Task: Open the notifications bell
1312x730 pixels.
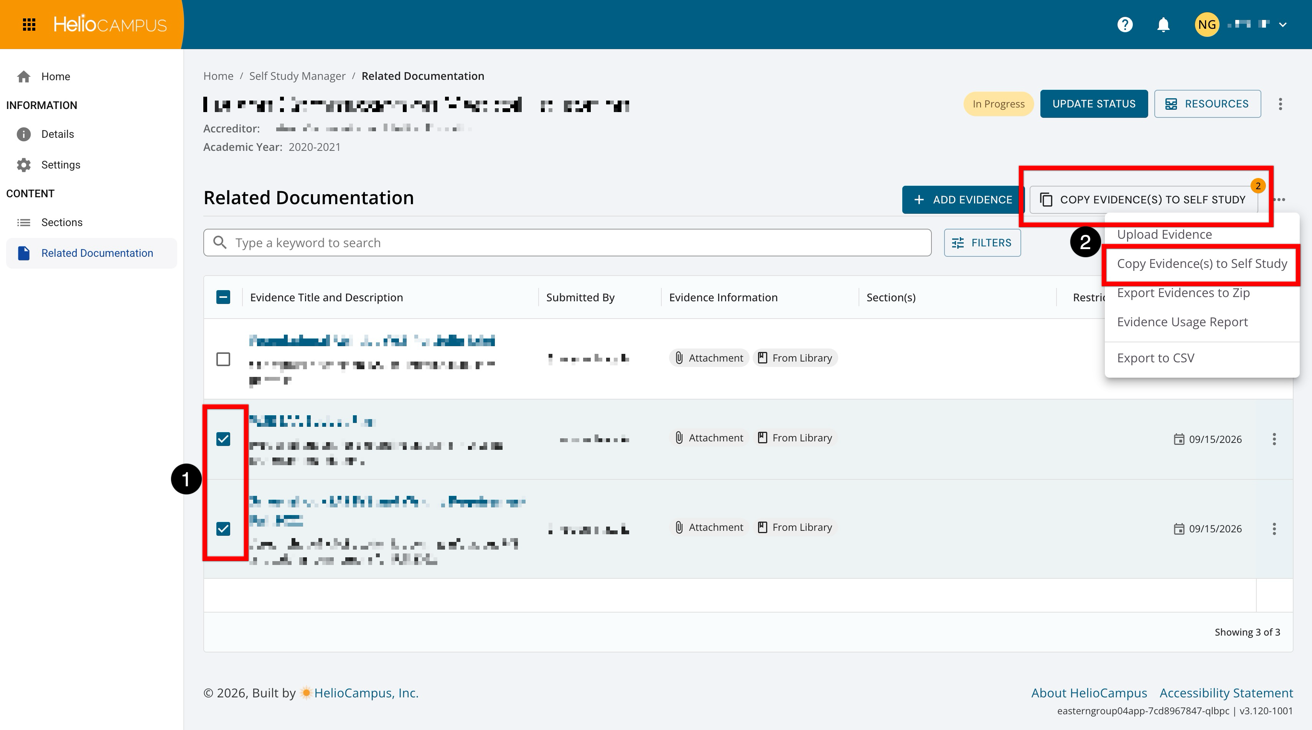Action: tap(1163, 25)
